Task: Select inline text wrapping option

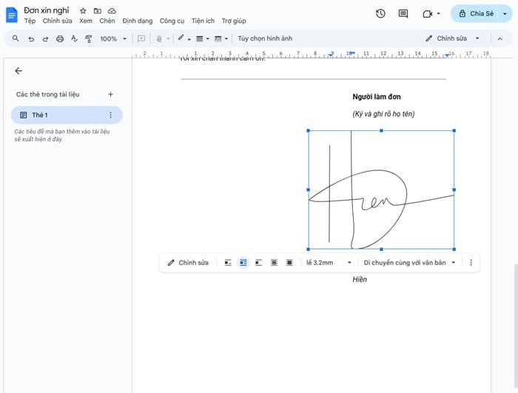Action: [x=228, y=263]
